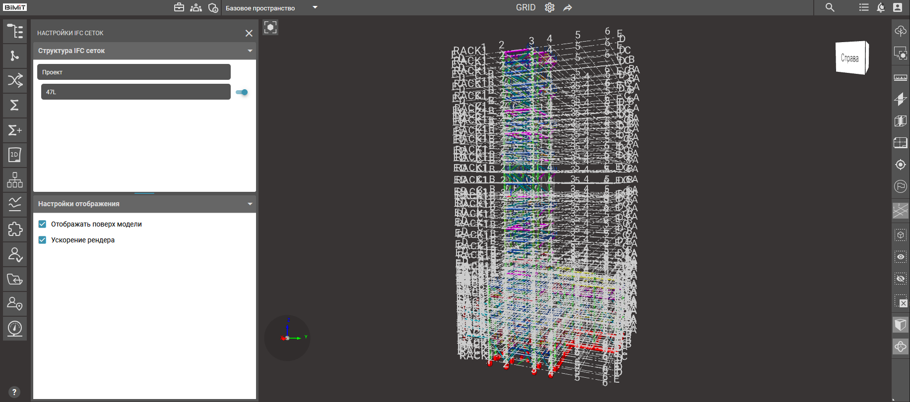Disable 'Ускорение рендера' checkbox
The image size is (910, 402).
43,240
